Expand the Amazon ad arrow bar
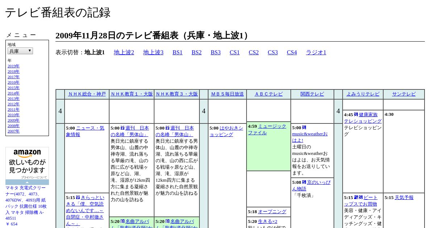Image resolution: width=435 pixels, height=228 pixels. pos(27,182)
